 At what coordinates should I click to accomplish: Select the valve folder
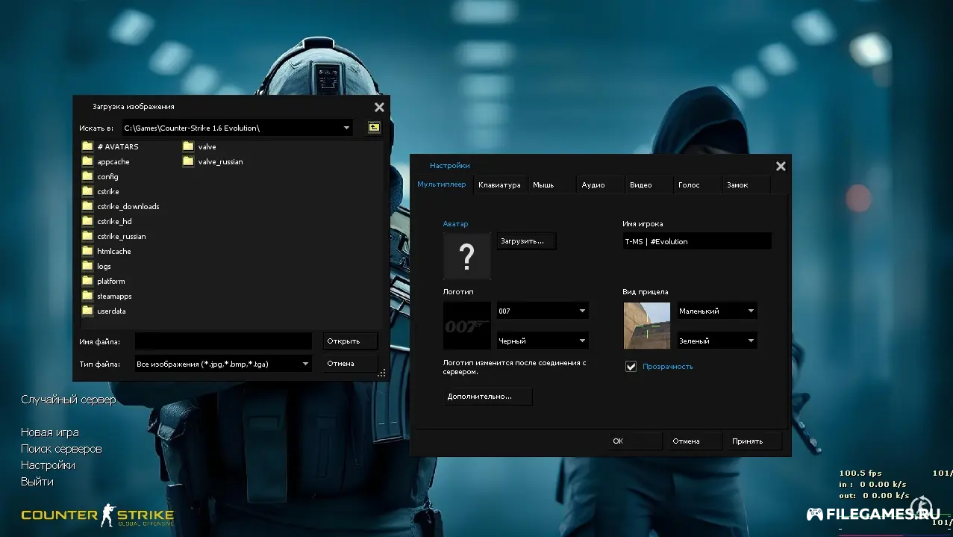click(x=199, y=147)
